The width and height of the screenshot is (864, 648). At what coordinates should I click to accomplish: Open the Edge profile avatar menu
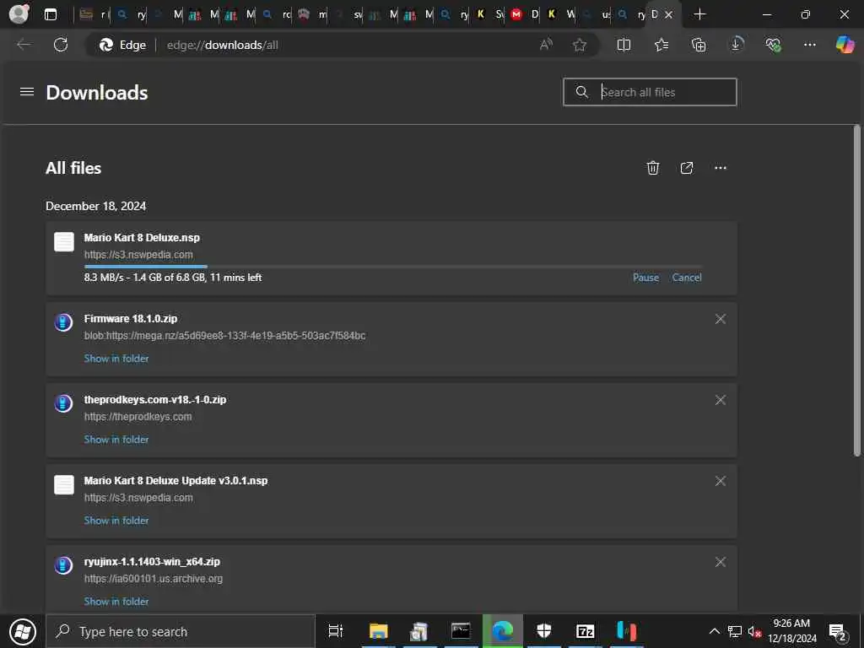click(x=19, y=13)
